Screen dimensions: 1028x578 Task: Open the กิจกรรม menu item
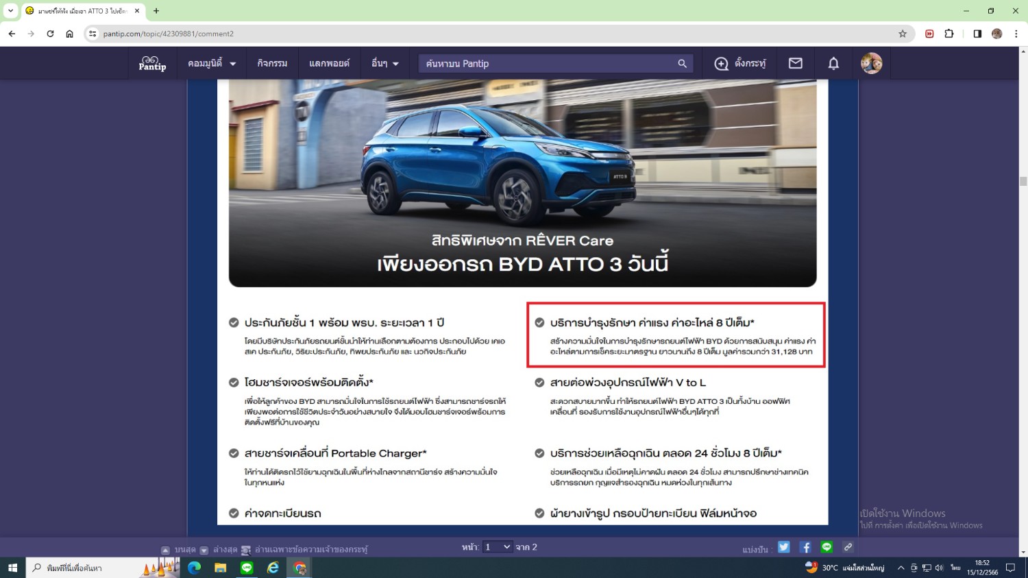(272, 63)
